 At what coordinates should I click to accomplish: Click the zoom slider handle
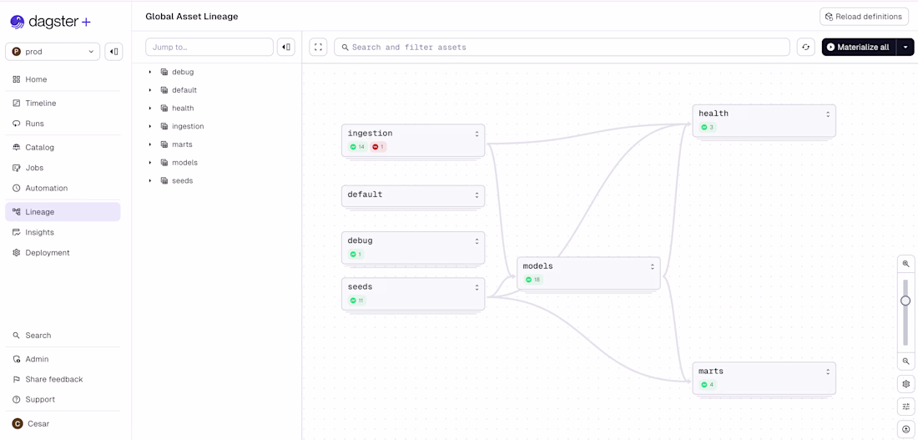point(905,301)
